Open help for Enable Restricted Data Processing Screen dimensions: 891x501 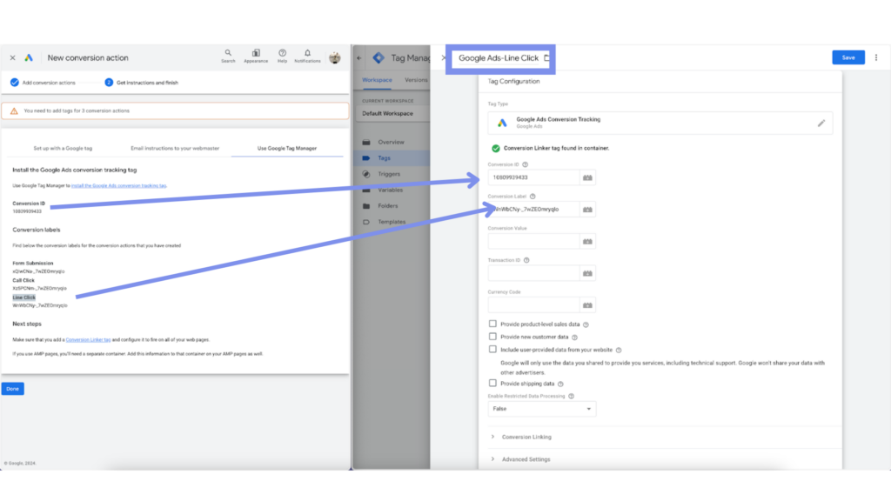coord(571,397)
